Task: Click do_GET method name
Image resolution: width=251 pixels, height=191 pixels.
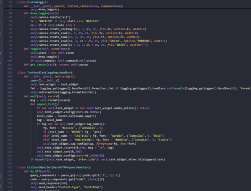Action: pyautogui.click(x=35, y=171)
